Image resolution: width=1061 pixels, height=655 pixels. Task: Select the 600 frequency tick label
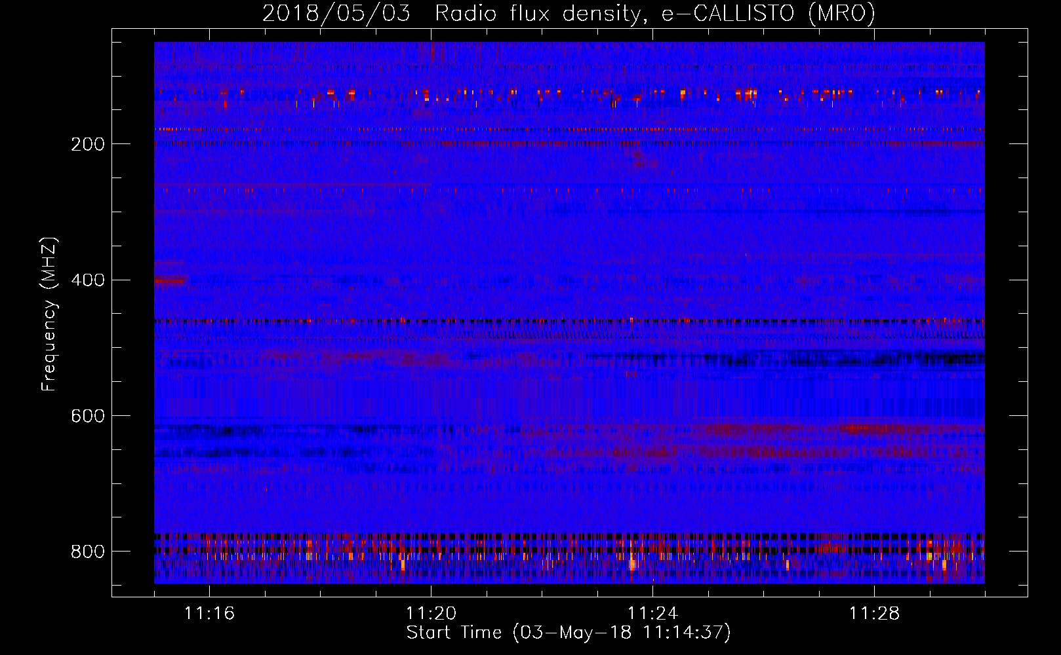[87, 417]
